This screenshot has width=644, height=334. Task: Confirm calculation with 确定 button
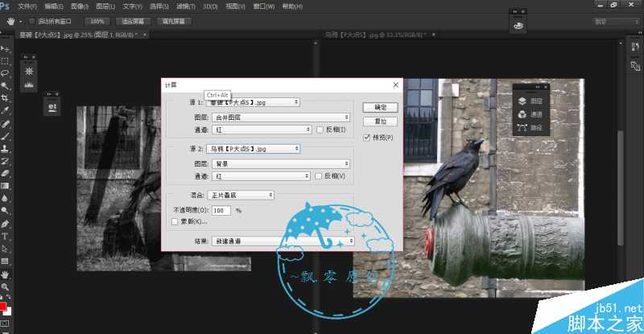380,107
